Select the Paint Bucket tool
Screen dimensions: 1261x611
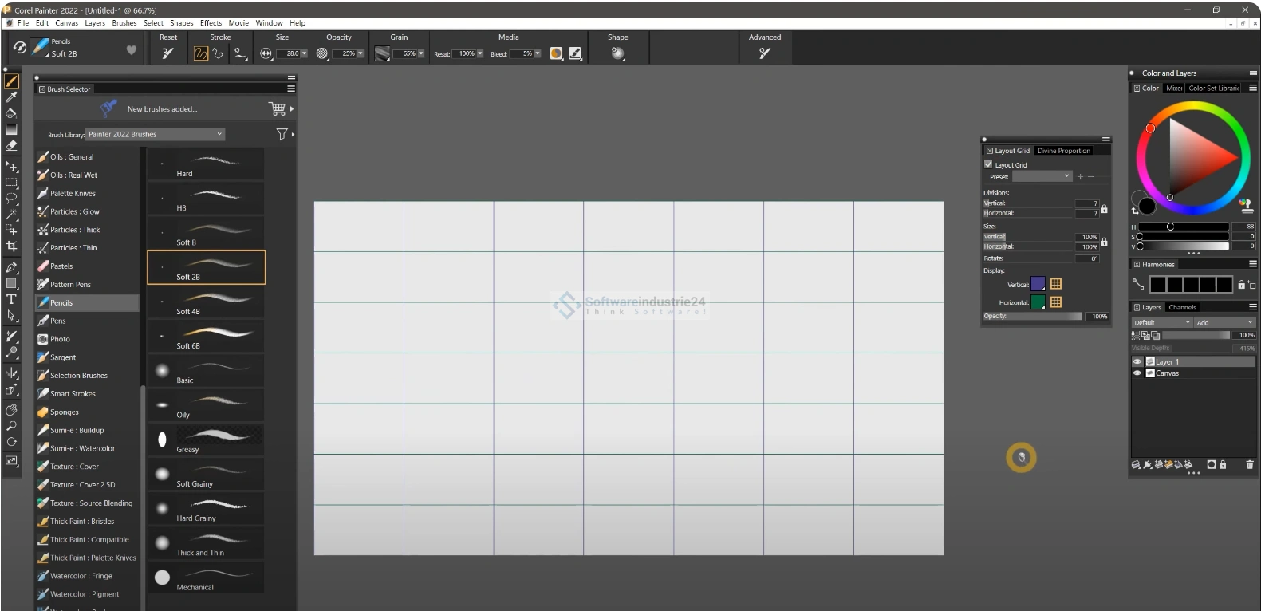click(11, 113)
